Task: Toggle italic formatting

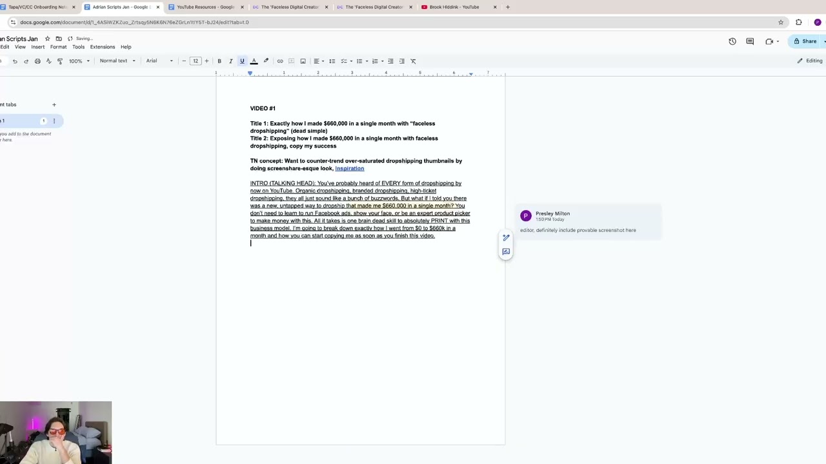Action: 230,61
